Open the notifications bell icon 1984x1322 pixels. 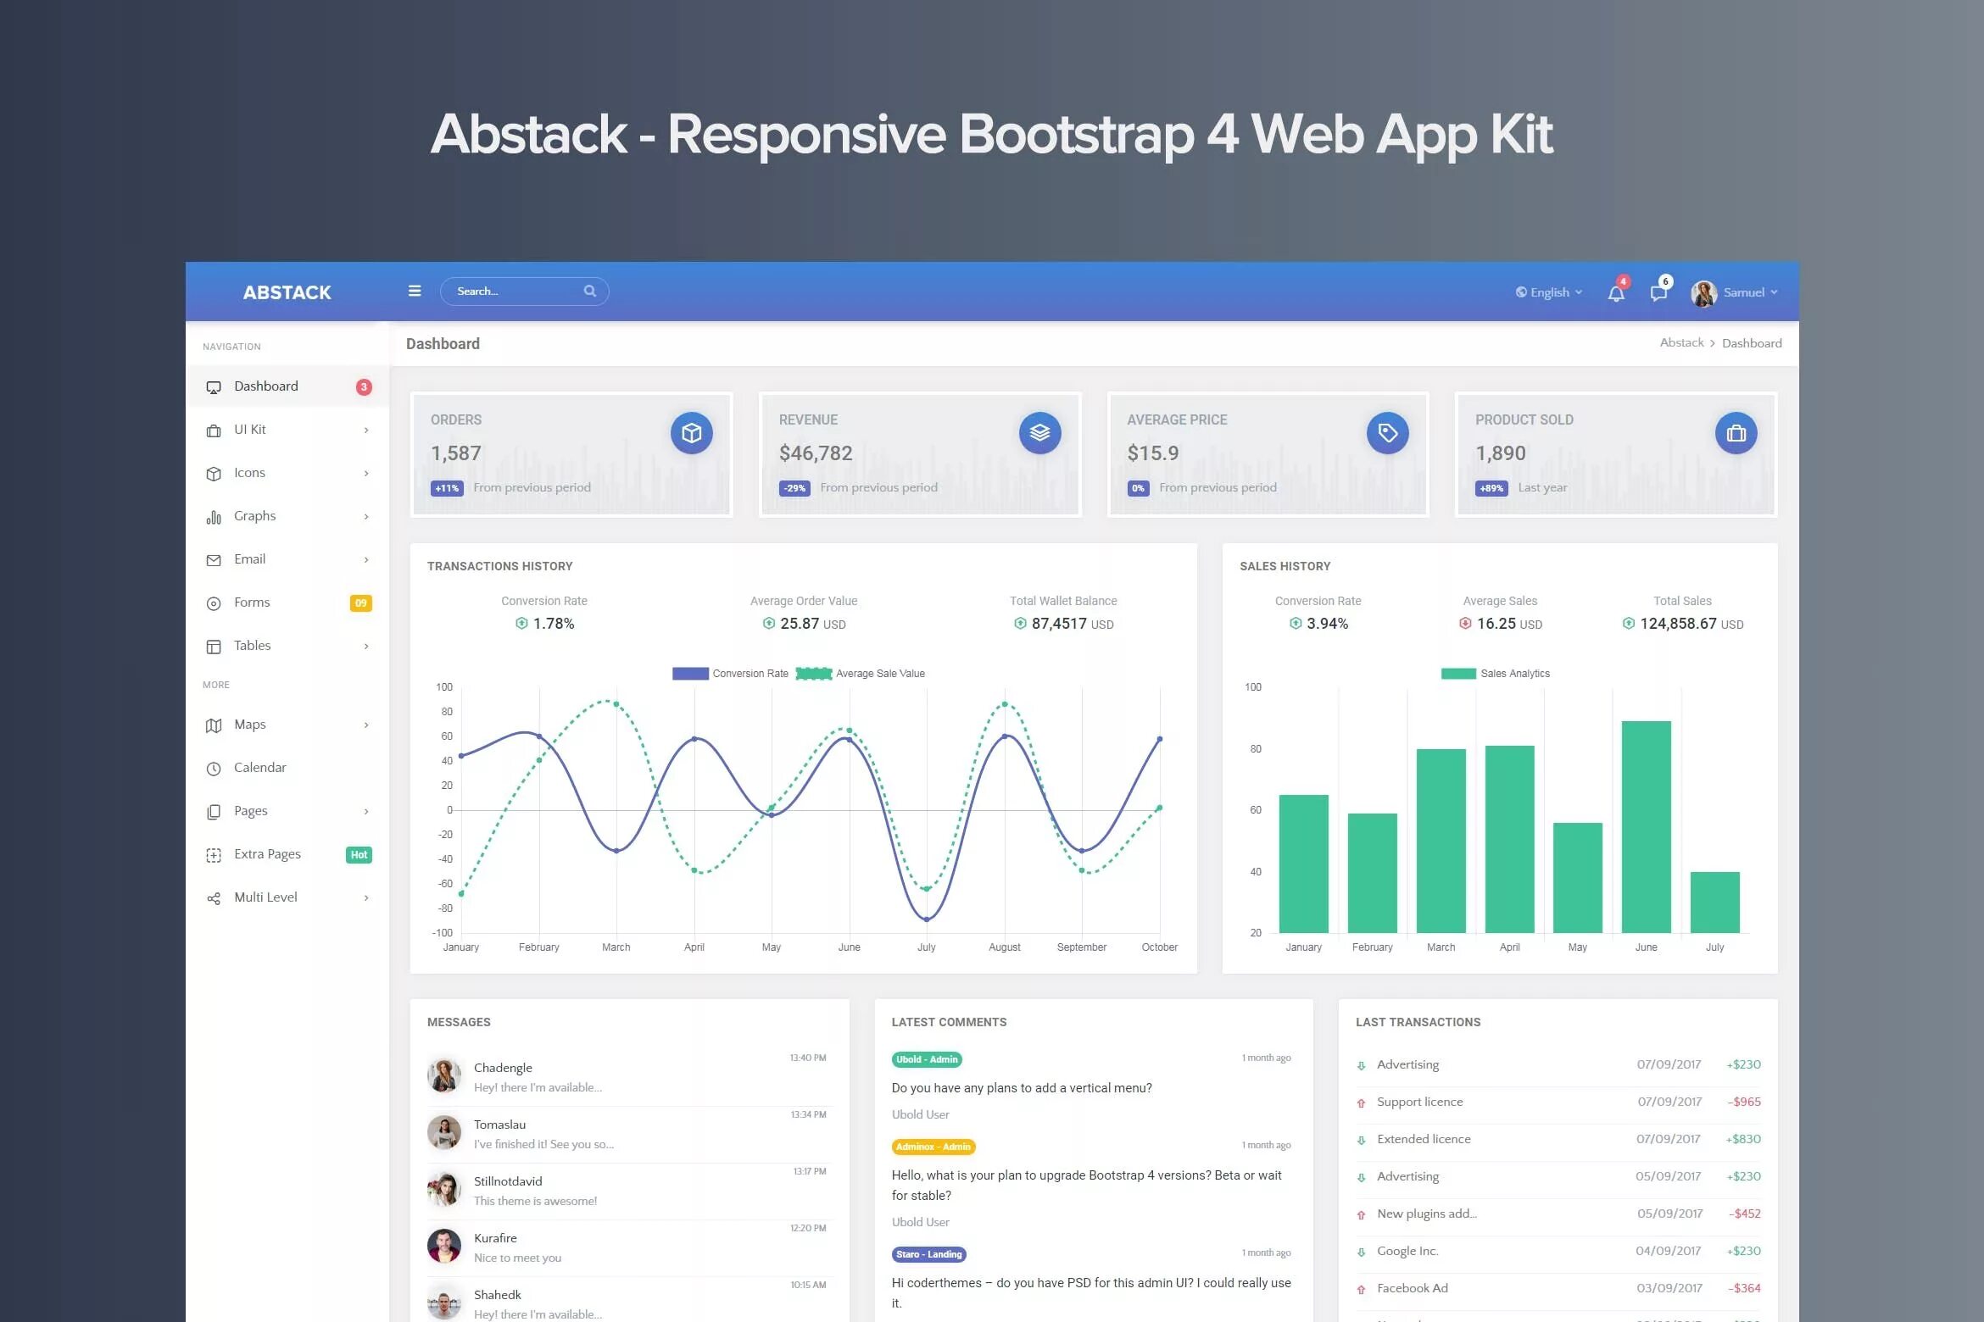tap(1616, 293)
